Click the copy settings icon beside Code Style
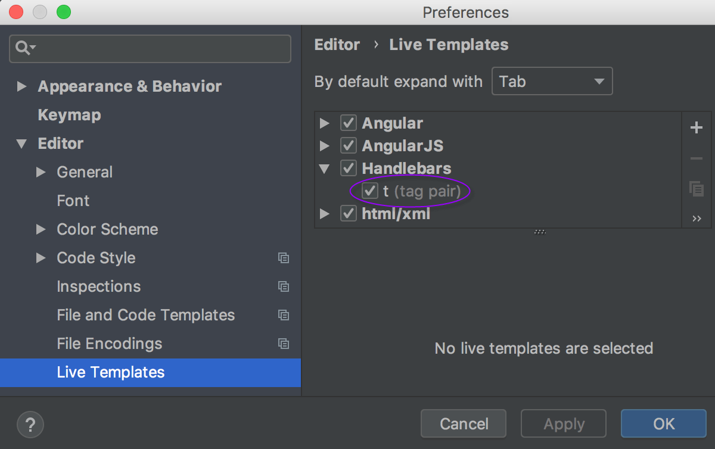Image resolution: width=715 pixels, height=449 pixels. tap(284, 258)
